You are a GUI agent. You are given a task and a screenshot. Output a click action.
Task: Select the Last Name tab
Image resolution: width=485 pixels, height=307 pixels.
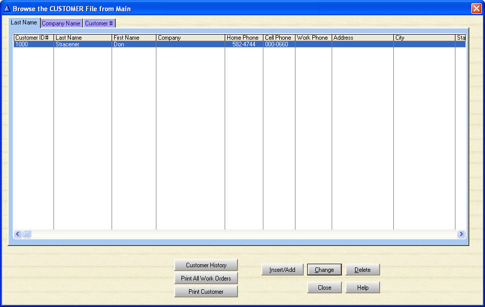click(24, 23)
